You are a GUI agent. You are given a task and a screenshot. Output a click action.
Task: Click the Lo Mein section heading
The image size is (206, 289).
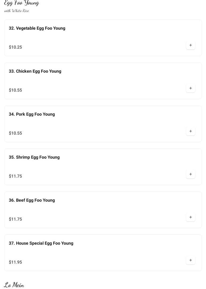tap(14, 285)
